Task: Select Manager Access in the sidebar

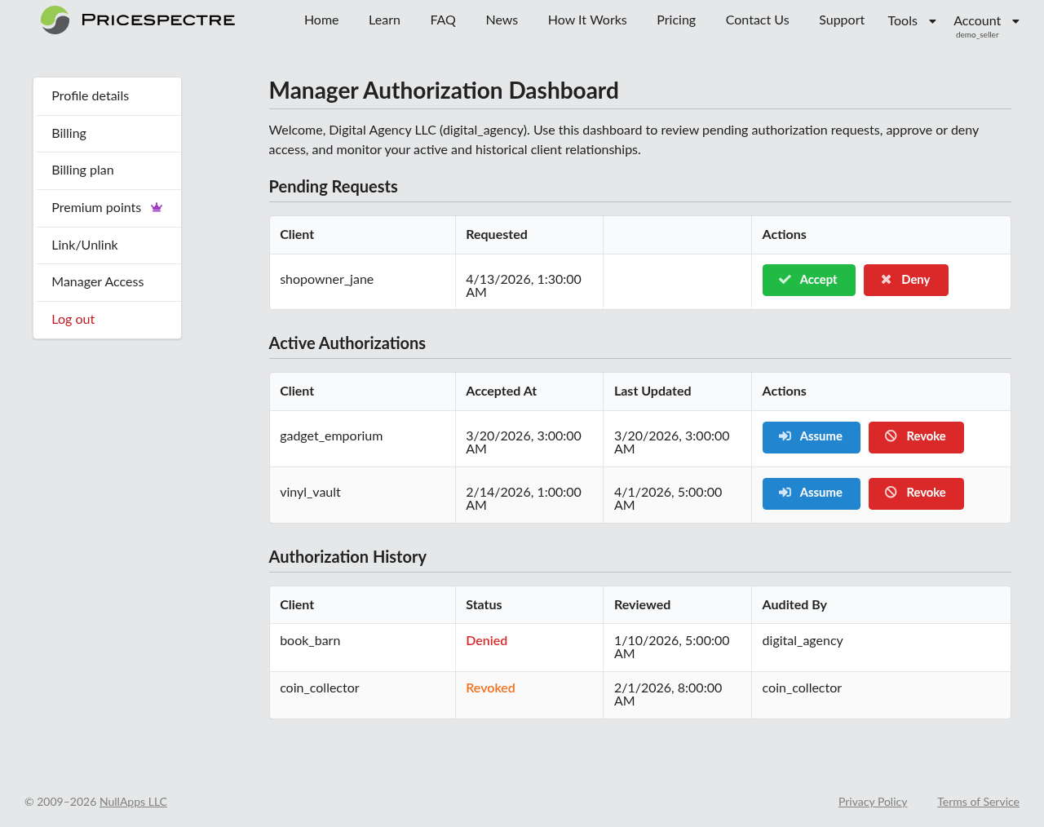Action: pyautogui.click(x=97, y=281)
